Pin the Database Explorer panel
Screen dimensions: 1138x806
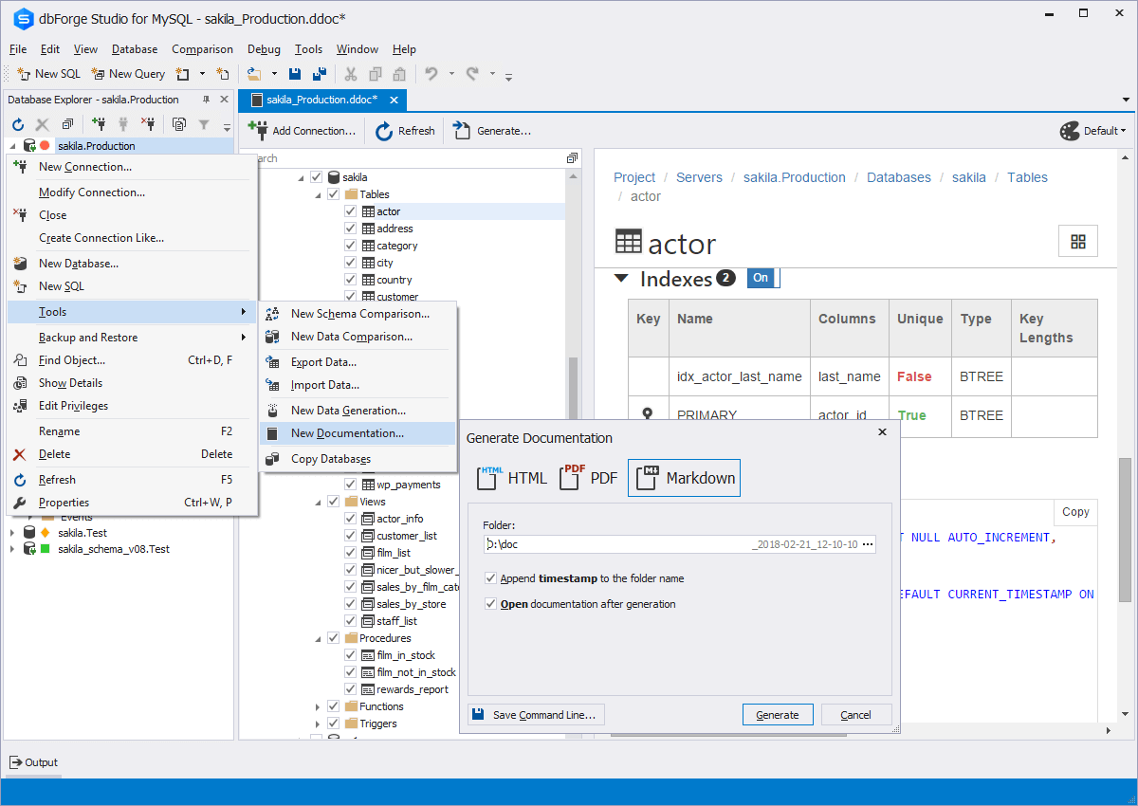pyautogui.click(x=207, y=100)
